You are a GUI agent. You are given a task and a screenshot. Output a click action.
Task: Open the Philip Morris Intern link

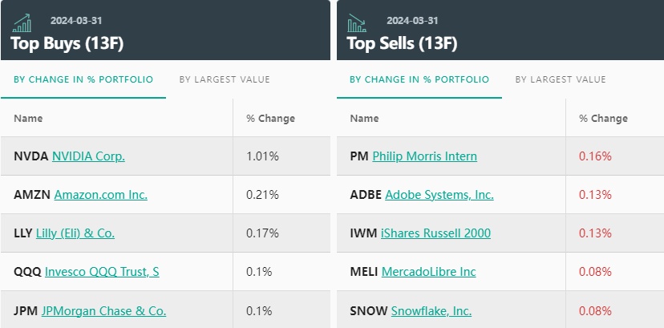tap(425, 156)
